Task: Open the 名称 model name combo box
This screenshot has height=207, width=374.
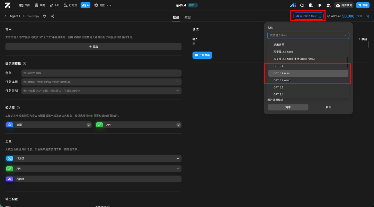Action: tap(308, 36)
